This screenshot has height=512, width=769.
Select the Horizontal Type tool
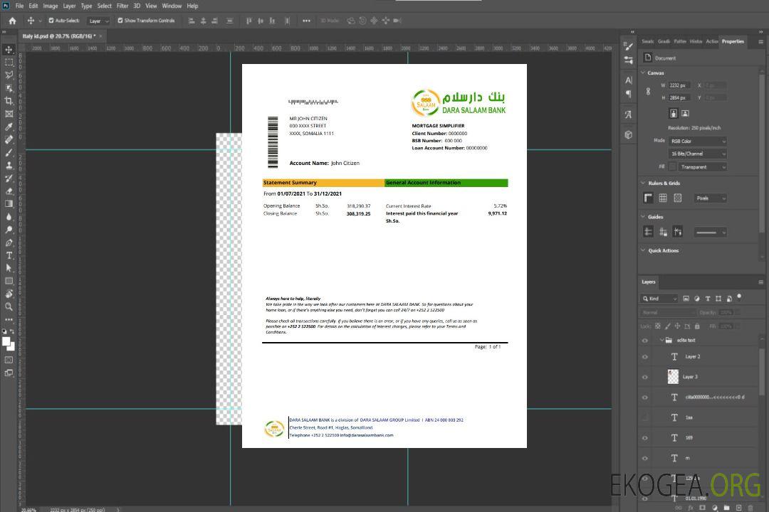coord(9,255)
